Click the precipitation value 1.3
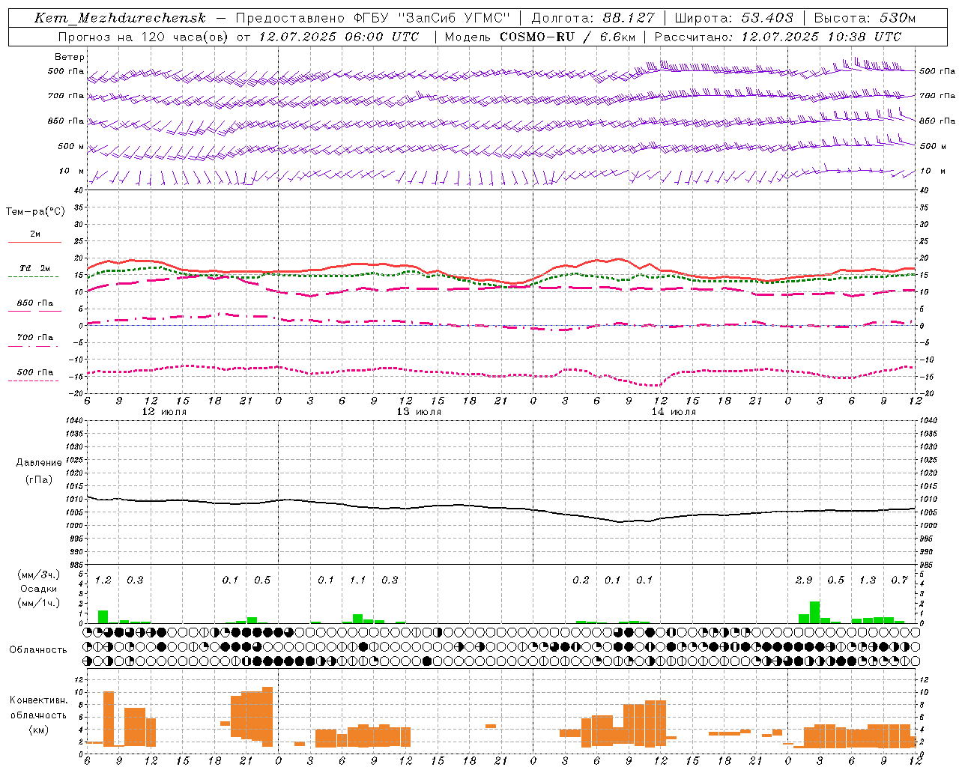959x767 pixels. point(868,580)
